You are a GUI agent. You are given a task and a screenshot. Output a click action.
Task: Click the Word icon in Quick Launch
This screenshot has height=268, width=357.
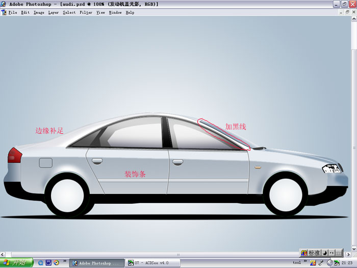click(x=48, y=263)
